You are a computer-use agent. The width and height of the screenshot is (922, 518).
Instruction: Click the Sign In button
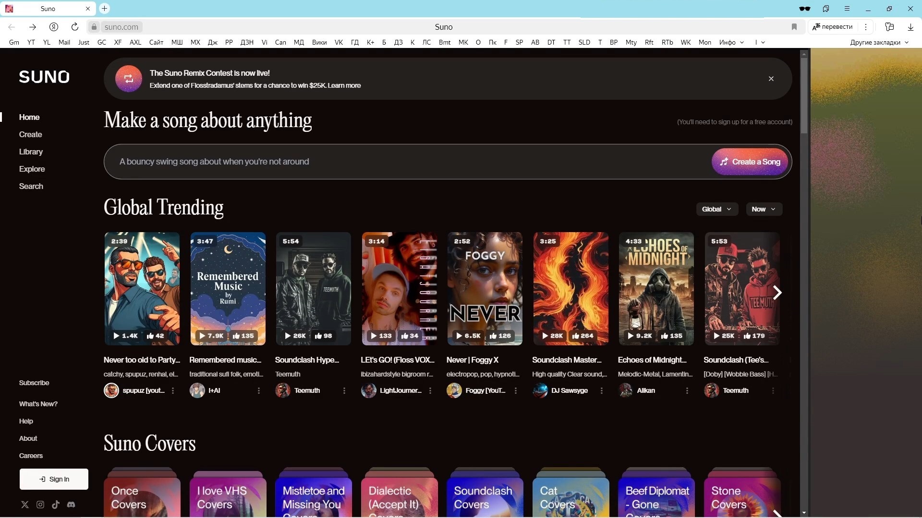(x=54, y=479)
